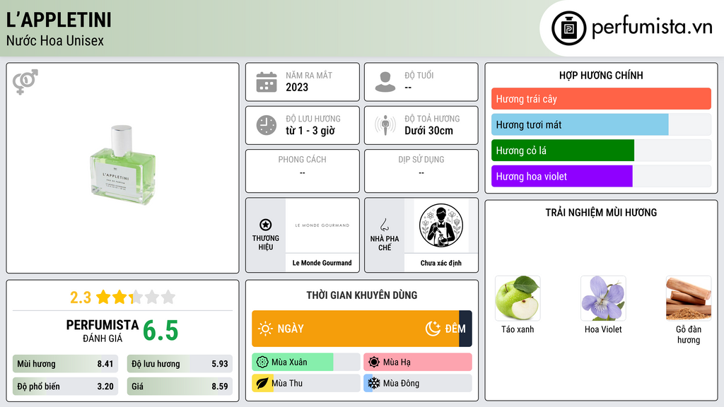Click the dark Đêm night segment
Image resolution: width=724 pixels, height=407 pixels.
tap(465, 329)
